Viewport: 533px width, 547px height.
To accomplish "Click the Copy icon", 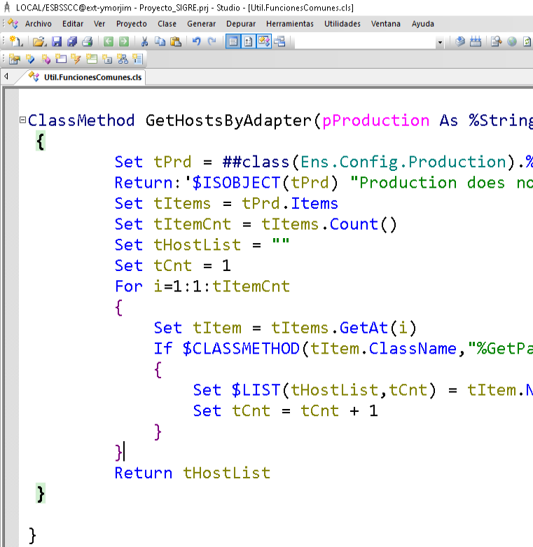I will 160,42.
